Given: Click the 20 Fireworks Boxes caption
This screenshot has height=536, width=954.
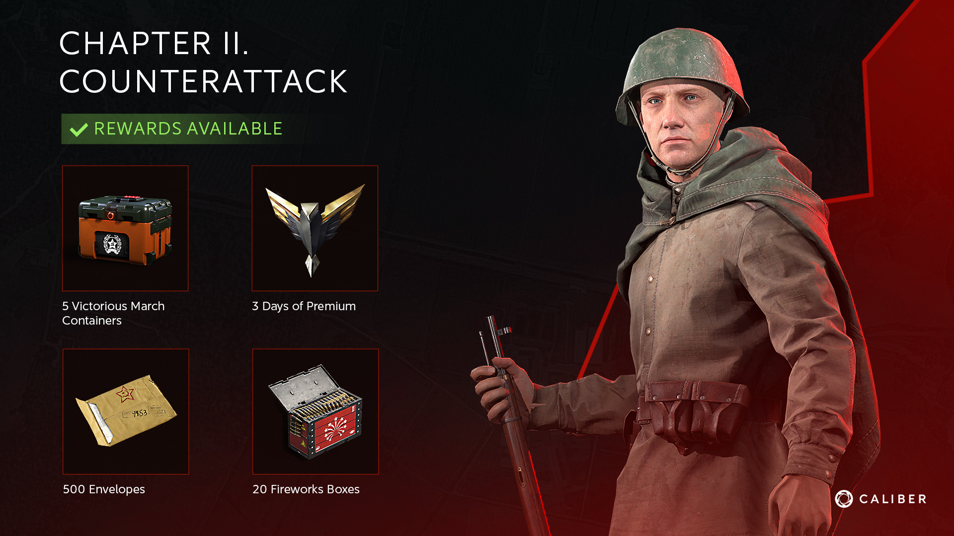Looking at the screenshot, I should click(306, 489).
